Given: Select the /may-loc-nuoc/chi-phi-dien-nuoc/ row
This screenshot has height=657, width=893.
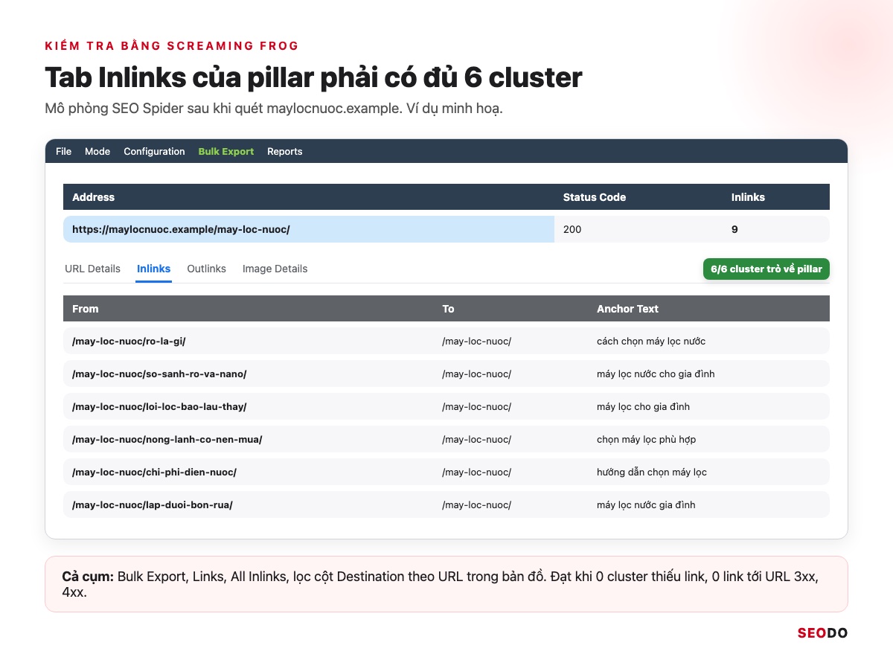Looking at the screenshot, I should click(446, 472).
